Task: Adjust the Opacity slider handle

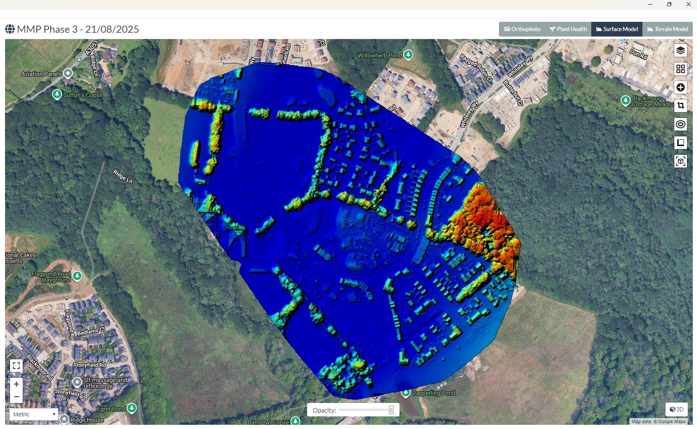Action: 391,410
